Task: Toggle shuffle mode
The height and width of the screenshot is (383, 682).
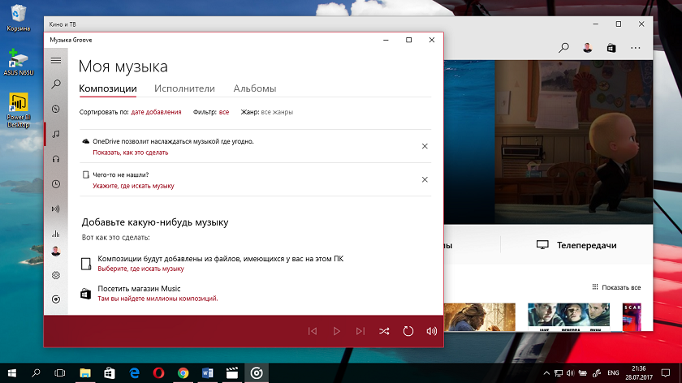Action: [384, 331]
